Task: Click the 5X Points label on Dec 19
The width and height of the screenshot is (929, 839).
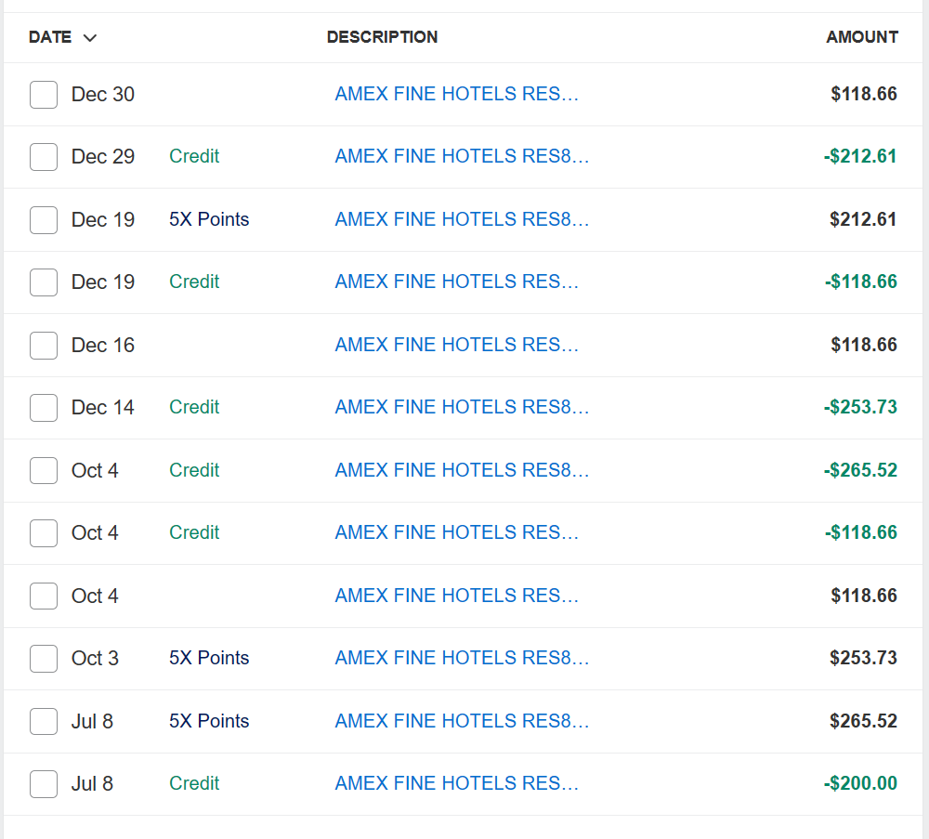Action: coord(209,219)
